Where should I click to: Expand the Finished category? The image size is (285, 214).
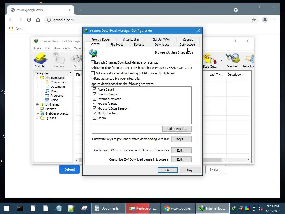(x=37, y=109)
